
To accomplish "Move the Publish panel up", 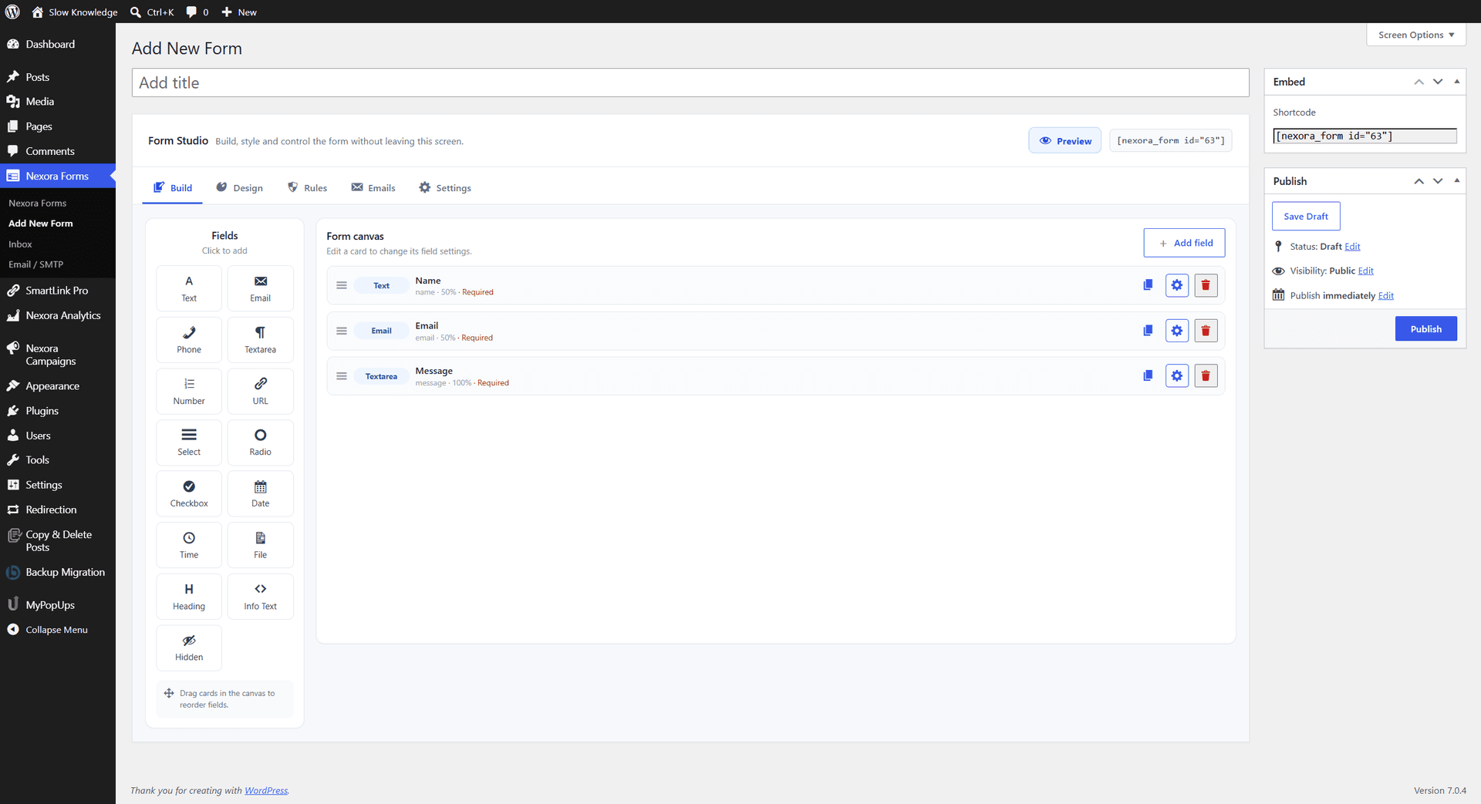I will click(1419, 181).
